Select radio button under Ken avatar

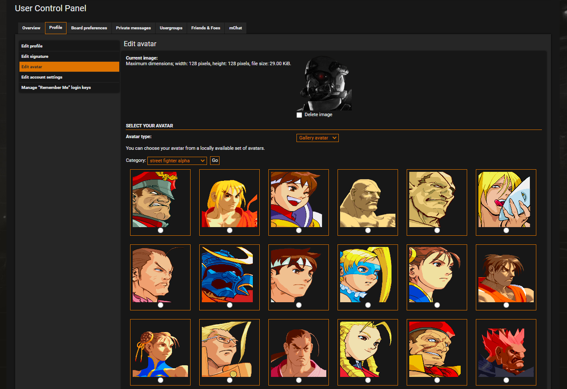(x=229, y=231)
